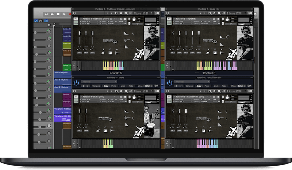Toggle rack view icon in Single Hits header
Screen dimensions: 292x170
250,13
